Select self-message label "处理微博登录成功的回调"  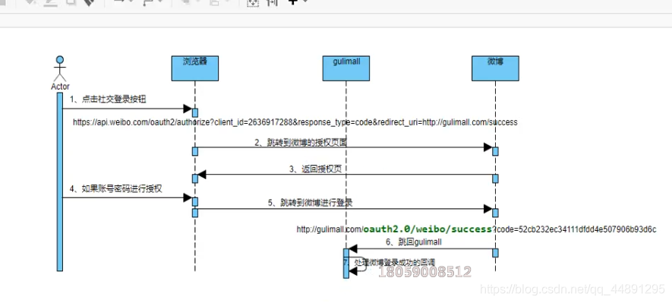[x=395, y=262]
